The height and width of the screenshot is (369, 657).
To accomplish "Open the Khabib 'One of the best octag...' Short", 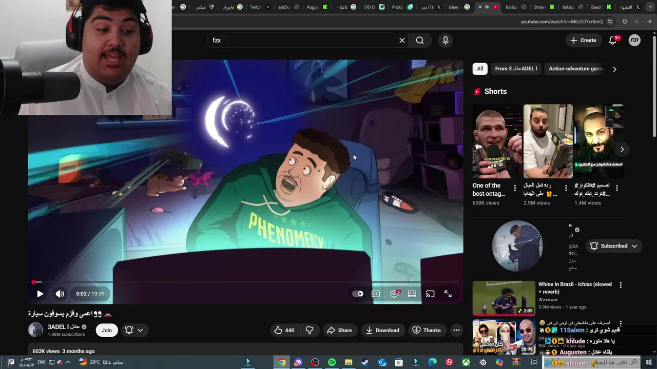I will [496, 141].
